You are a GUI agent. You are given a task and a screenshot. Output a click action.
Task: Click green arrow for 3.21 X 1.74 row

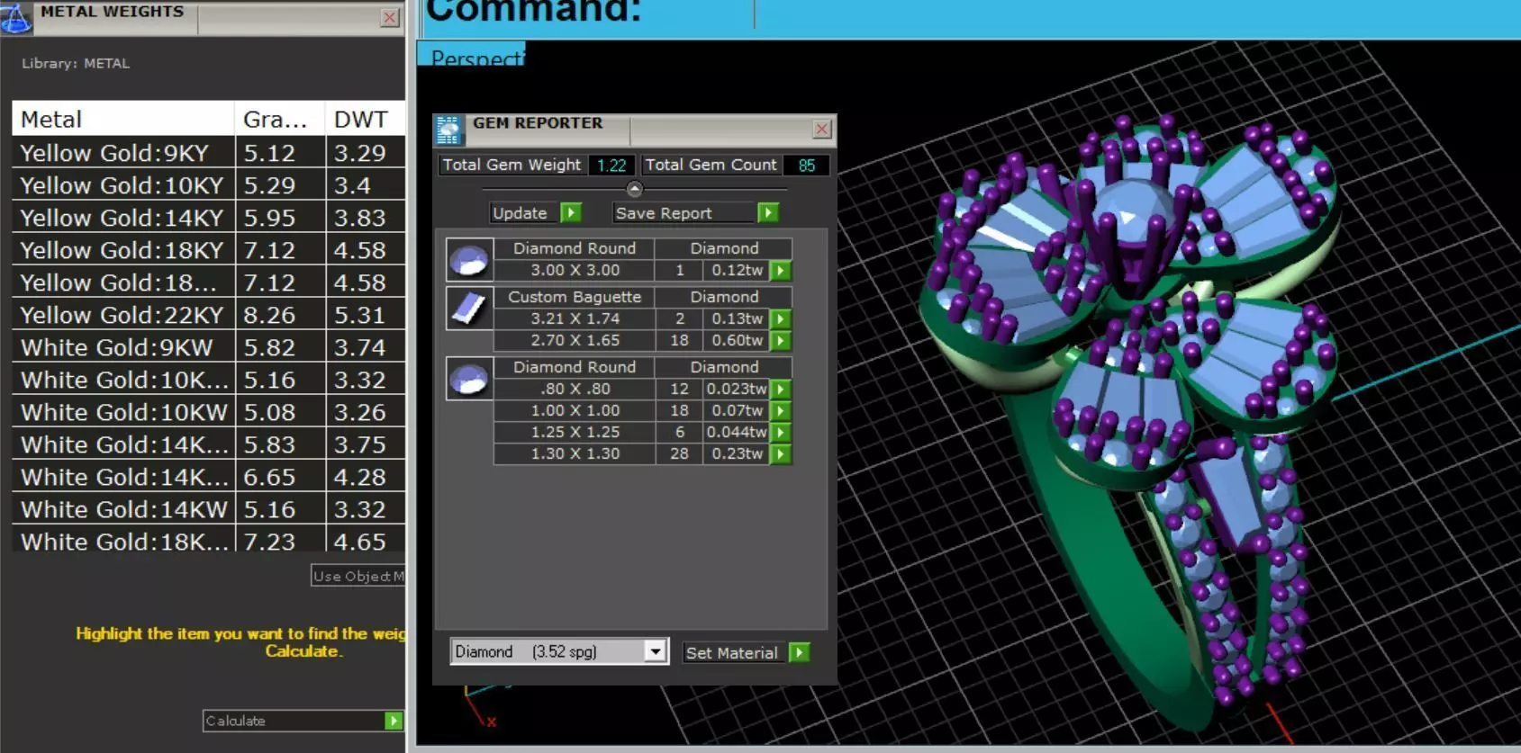(781, 319)
